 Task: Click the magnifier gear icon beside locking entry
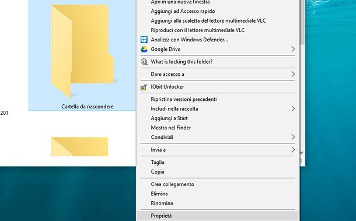click(144, 62)
